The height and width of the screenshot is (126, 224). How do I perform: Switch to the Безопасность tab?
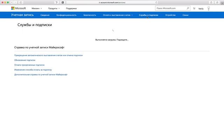[90, 15]
